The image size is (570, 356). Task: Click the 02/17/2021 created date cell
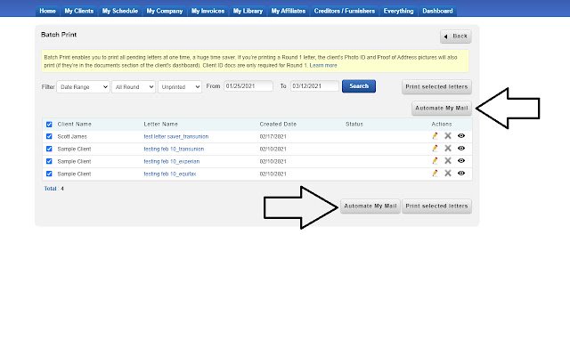(273, 136)
